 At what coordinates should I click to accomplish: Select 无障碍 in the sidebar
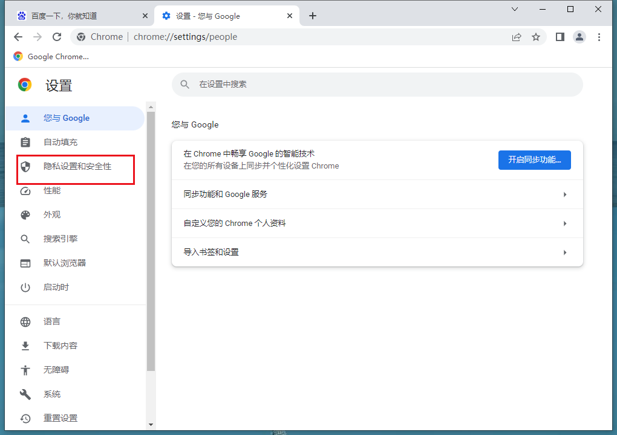(x=75, y=370)
